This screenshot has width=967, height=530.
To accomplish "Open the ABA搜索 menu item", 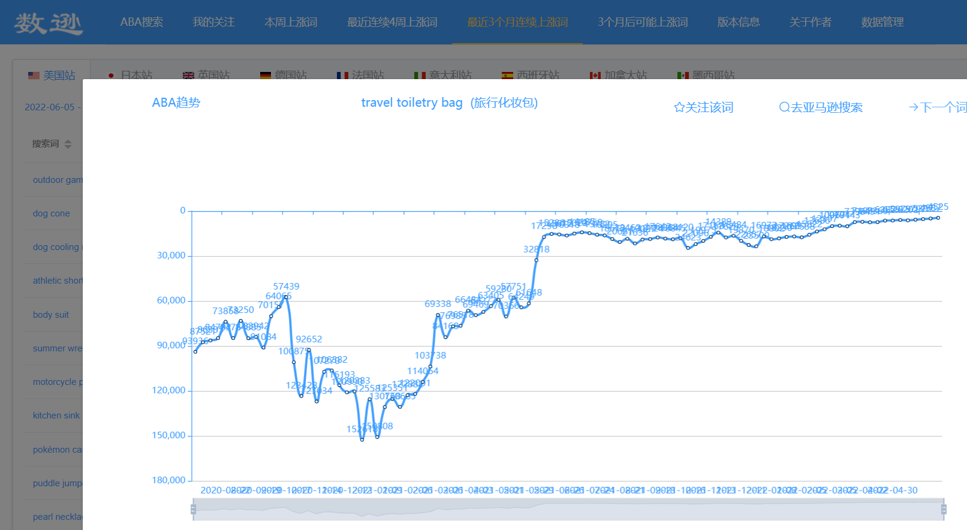I will pyautogui.click(x=141, y=22).
